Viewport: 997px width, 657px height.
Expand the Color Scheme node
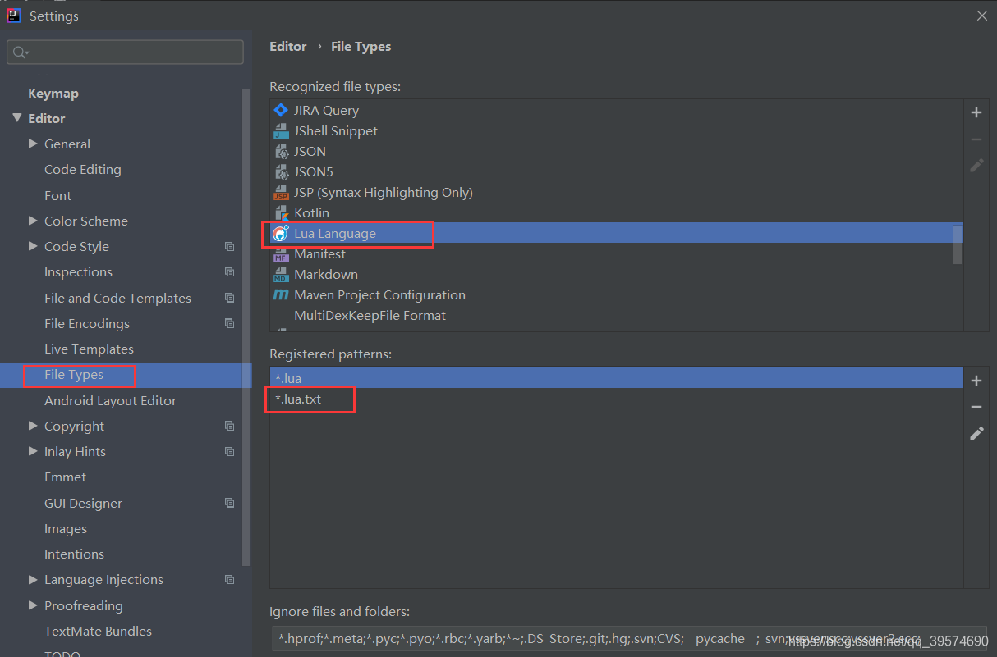click(33, 221)
